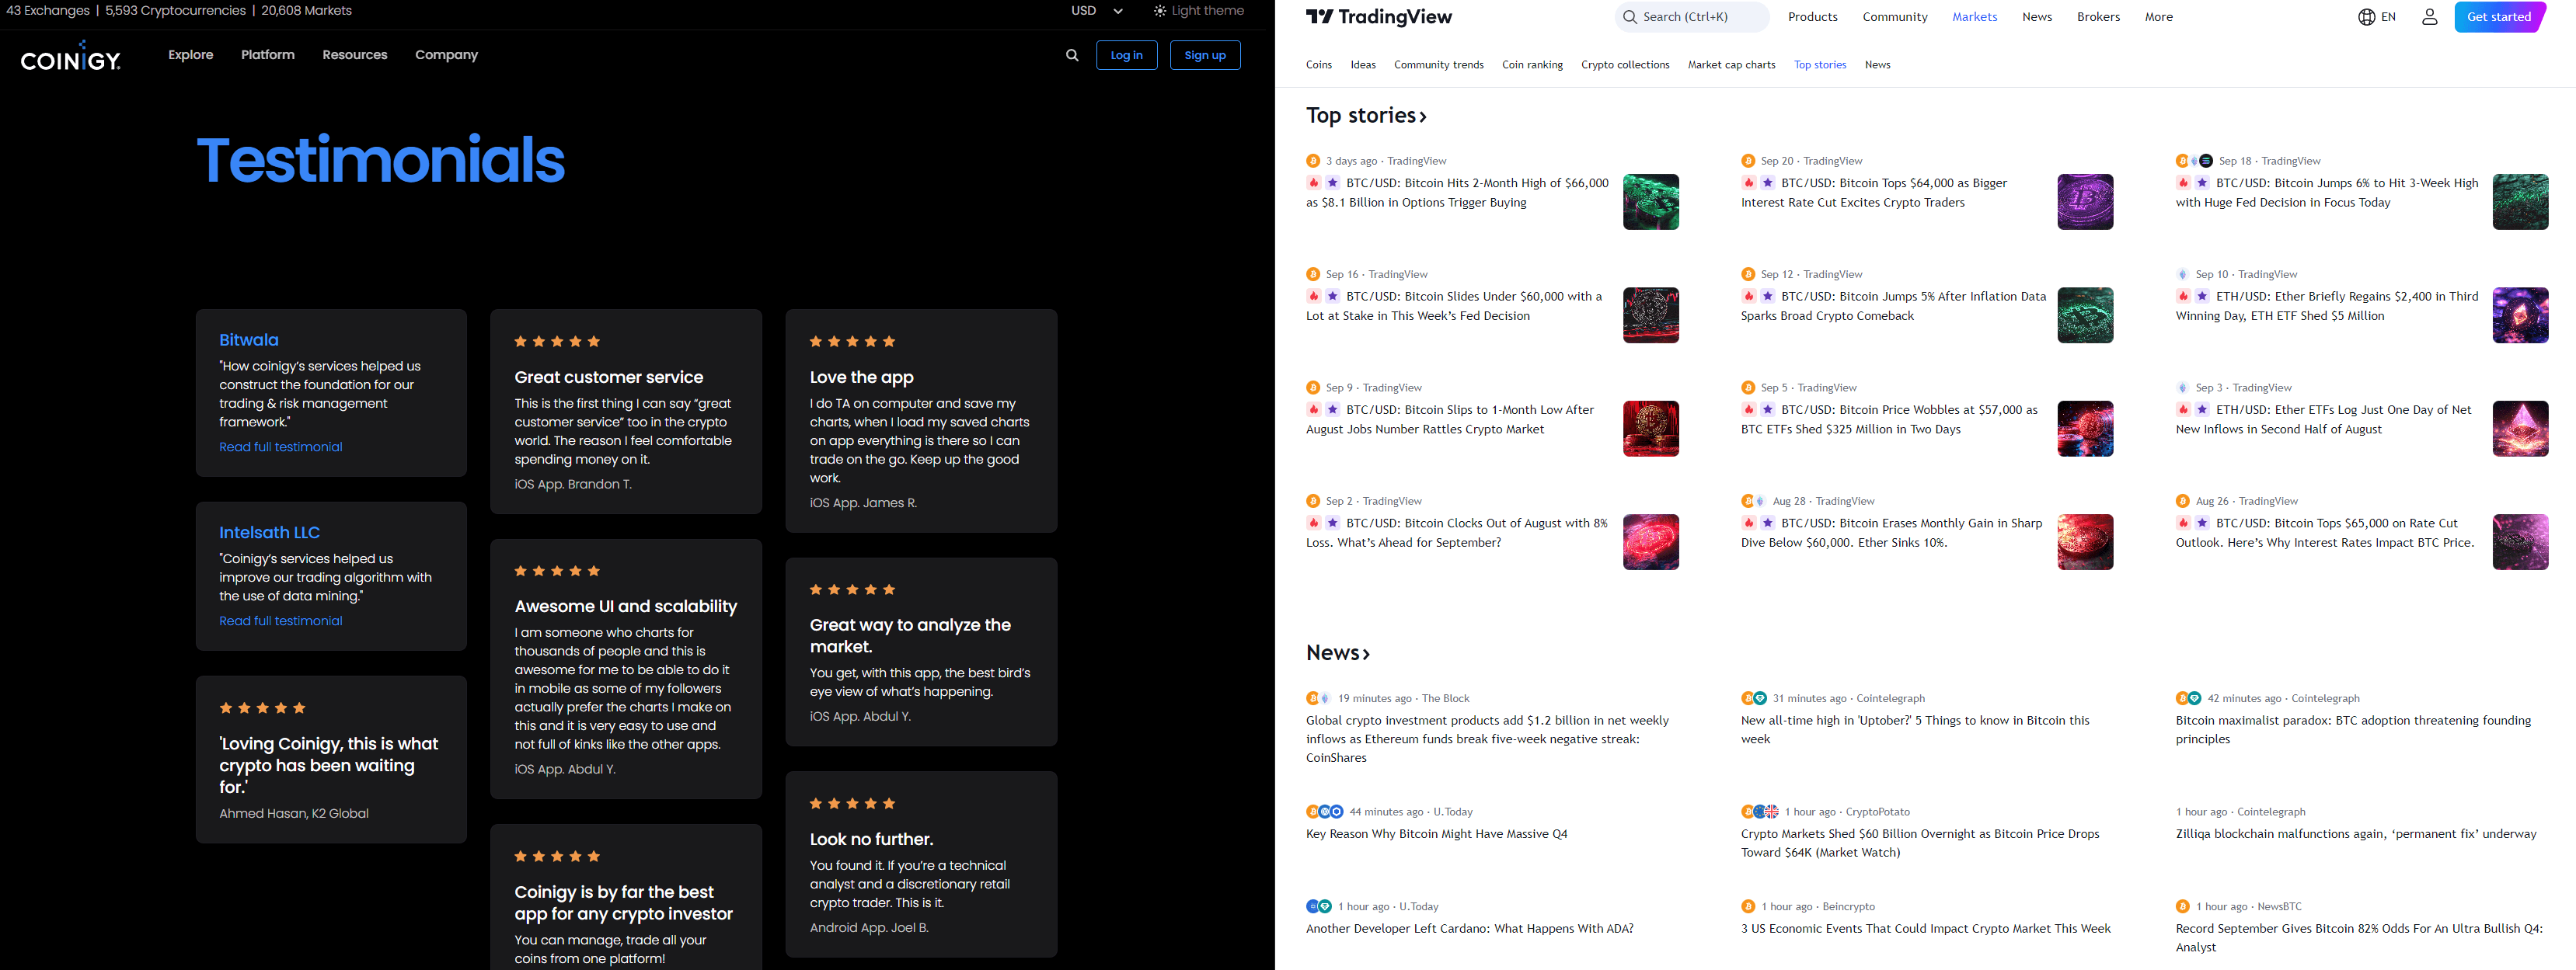This screenshot has height=970, width=2576.
Task: Click Log in button on Coinigy
Action: (1126, 55)
